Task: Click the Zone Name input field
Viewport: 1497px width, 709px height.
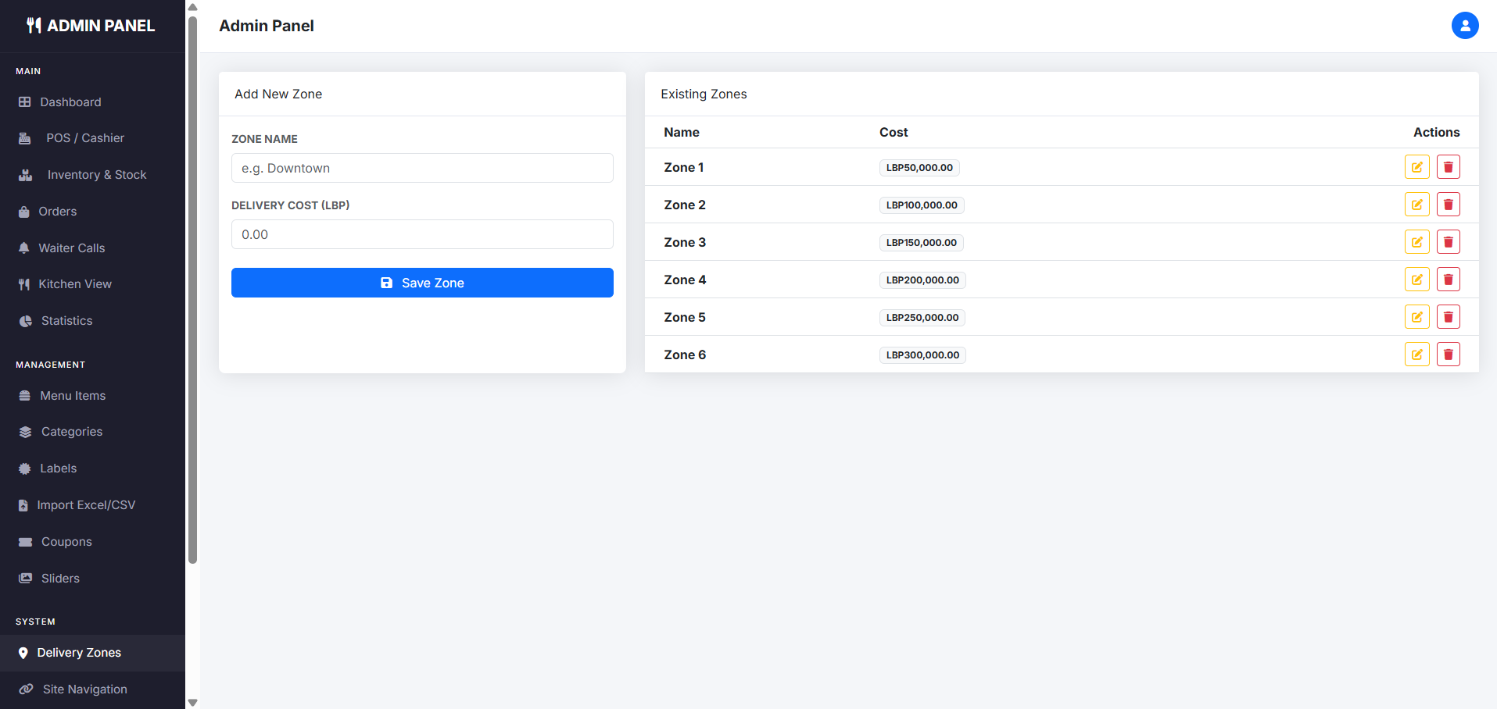Action: (x=422, y=168)
